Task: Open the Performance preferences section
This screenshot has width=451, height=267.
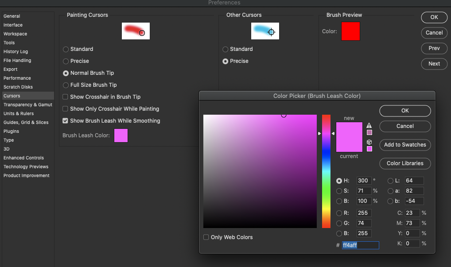Action: click(17, 78)
